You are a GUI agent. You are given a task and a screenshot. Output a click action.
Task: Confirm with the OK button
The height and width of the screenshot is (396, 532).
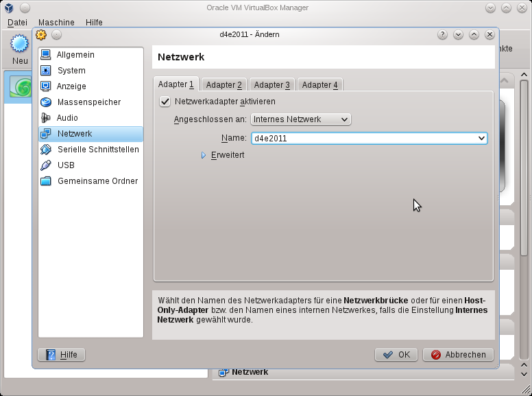pyautogui.click(x=396, y=355)
